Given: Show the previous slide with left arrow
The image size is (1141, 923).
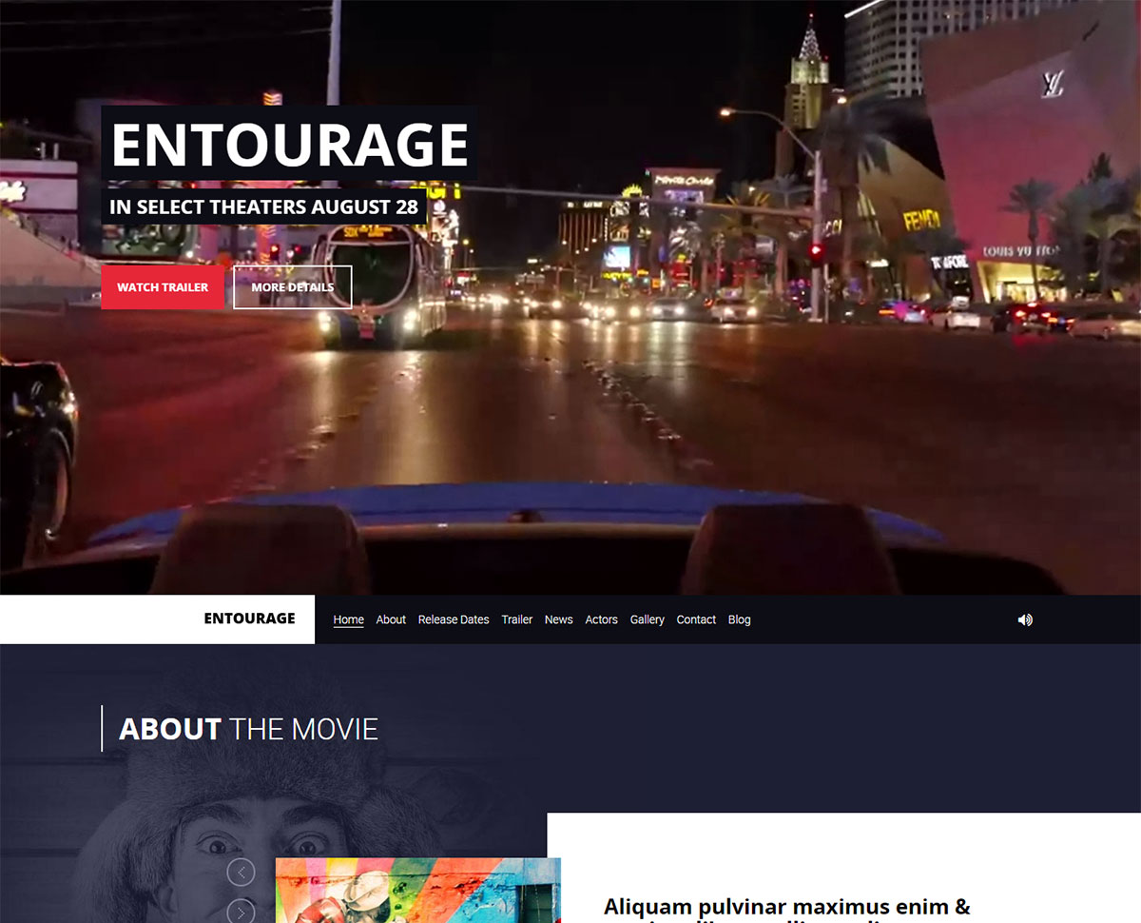Looking at the screenshot, I should (241, 872).
